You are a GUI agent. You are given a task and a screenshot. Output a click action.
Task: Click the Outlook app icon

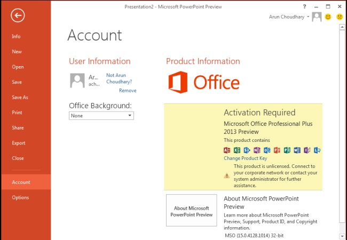coord(266,150)
